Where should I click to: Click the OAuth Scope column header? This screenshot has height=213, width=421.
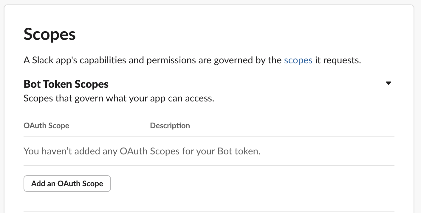click(46, 126)
